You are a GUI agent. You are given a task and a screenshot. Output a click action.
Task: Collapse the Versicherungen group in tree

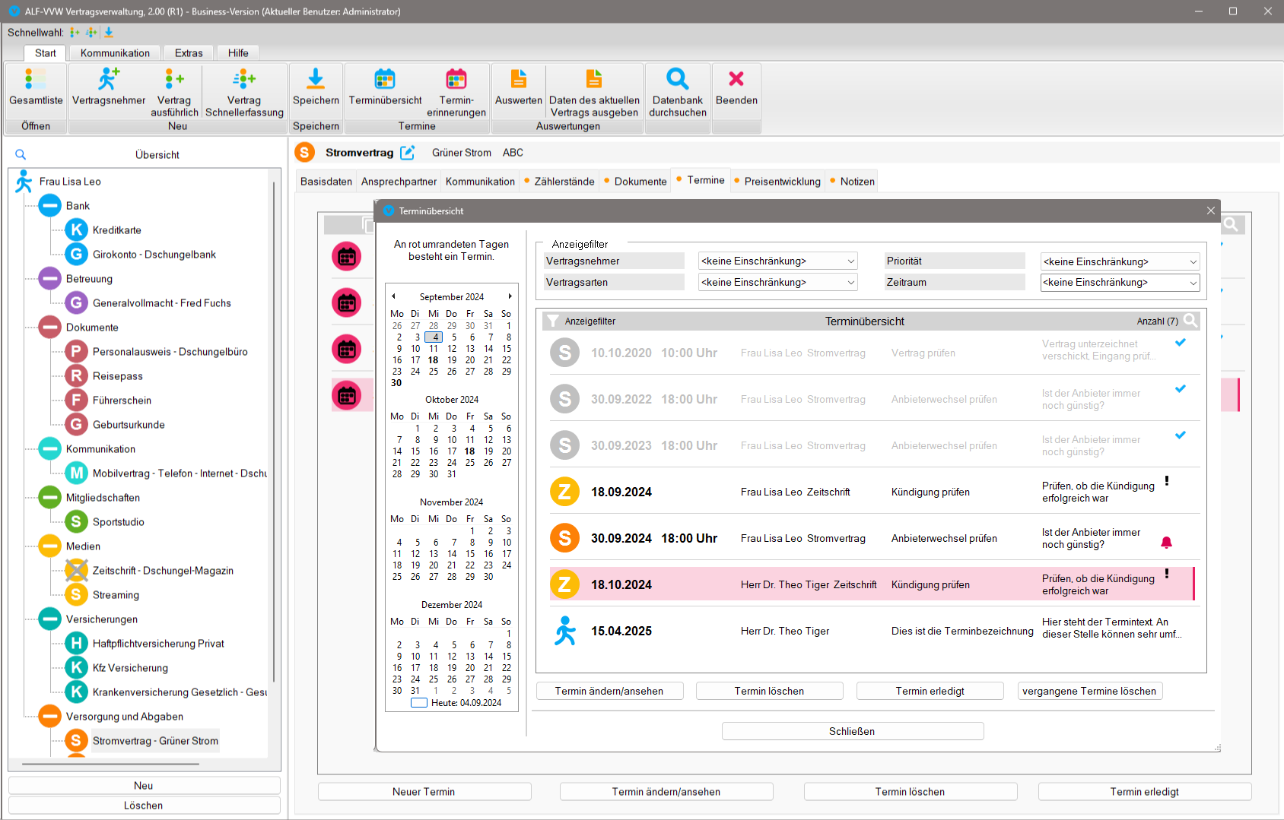[x=49, y=619]
